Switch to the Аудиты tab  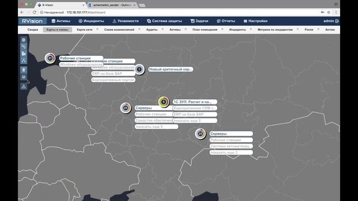[152, 30]
